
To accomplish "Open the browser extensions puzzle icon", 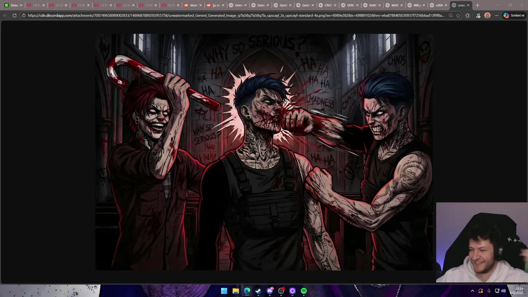I will 467,15.
